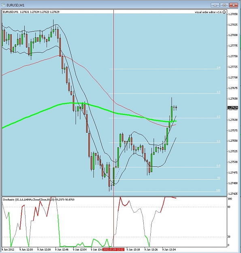
Task: Click the Stochastic 20 level label
Action: [229, 237]
